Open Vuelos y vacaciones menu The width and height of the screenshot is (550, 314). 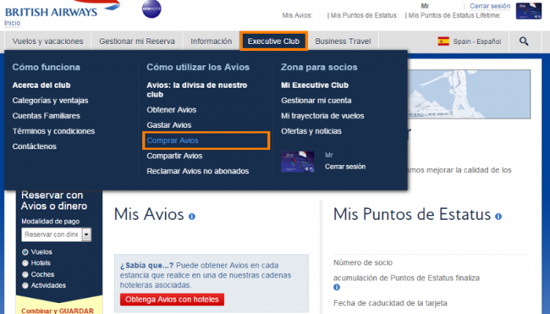coord(48,42)
